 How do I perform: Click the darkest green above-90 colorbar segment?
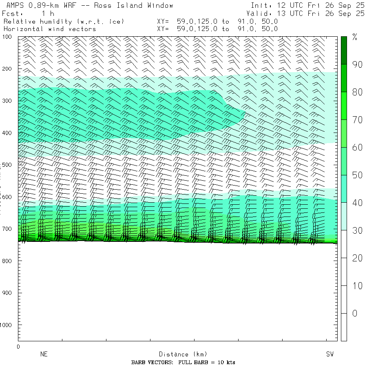pyautogui.click(x=344, y=50)
